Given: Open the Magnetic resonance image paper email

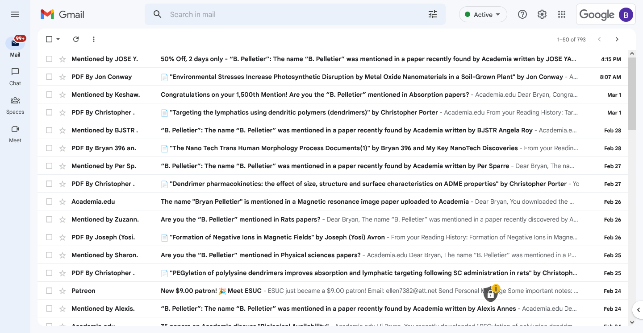Looking at the screenshot, I should point(314,201).
